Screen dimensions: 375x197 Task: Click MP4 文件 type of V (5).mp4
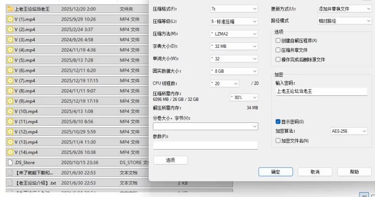tap(130, 60)
